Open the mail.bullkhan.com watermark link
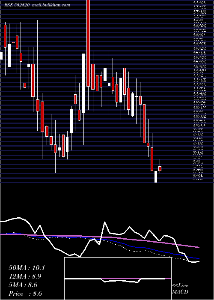 (51, 5)
